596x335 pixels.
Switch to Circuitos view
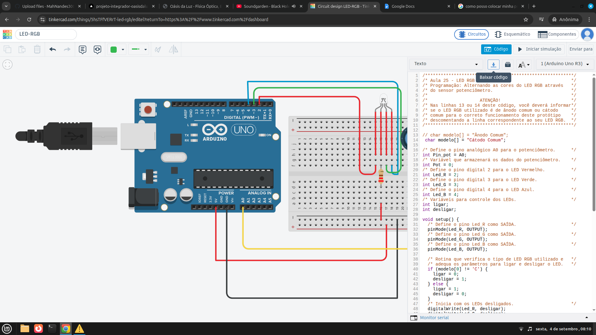click(x=472, y=34)
